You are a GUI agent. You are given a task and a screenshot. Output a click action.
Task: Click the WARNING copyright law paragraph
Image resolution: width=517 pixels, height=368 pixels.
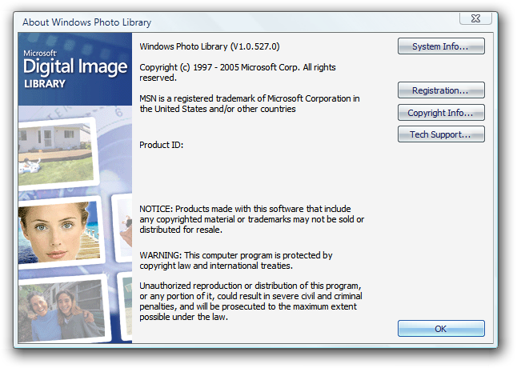(x=236, y=260)
